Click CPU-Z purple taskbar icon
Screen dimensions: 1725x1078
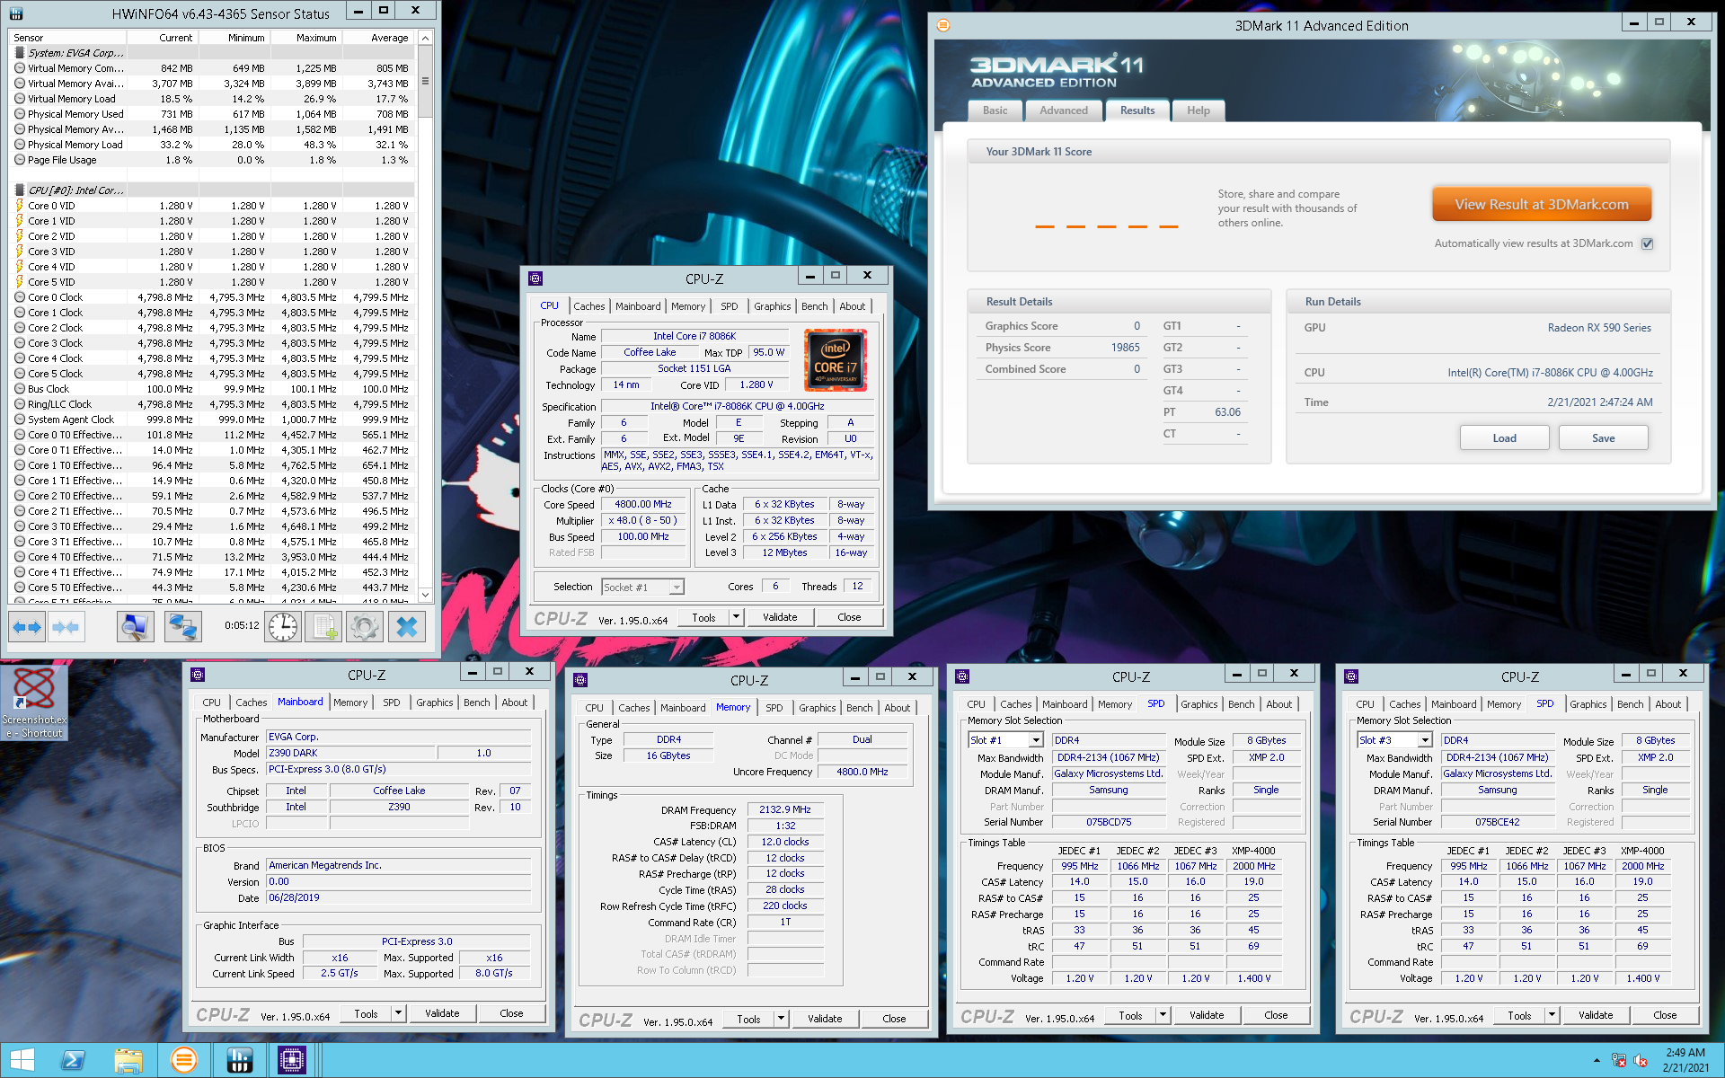coord(292,1060)
